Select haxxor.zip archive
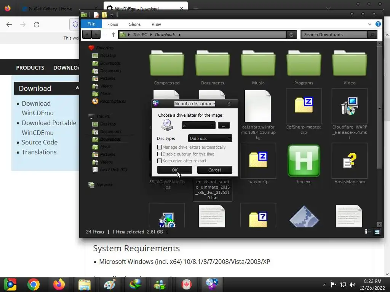 [258, 164]
